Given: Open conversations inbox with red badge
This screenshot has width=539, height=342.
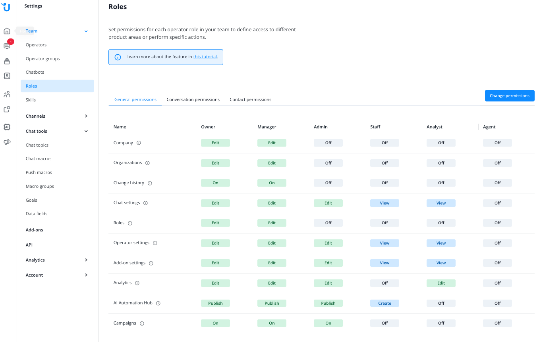Looking at the screenshot, I should click(7, 46).
